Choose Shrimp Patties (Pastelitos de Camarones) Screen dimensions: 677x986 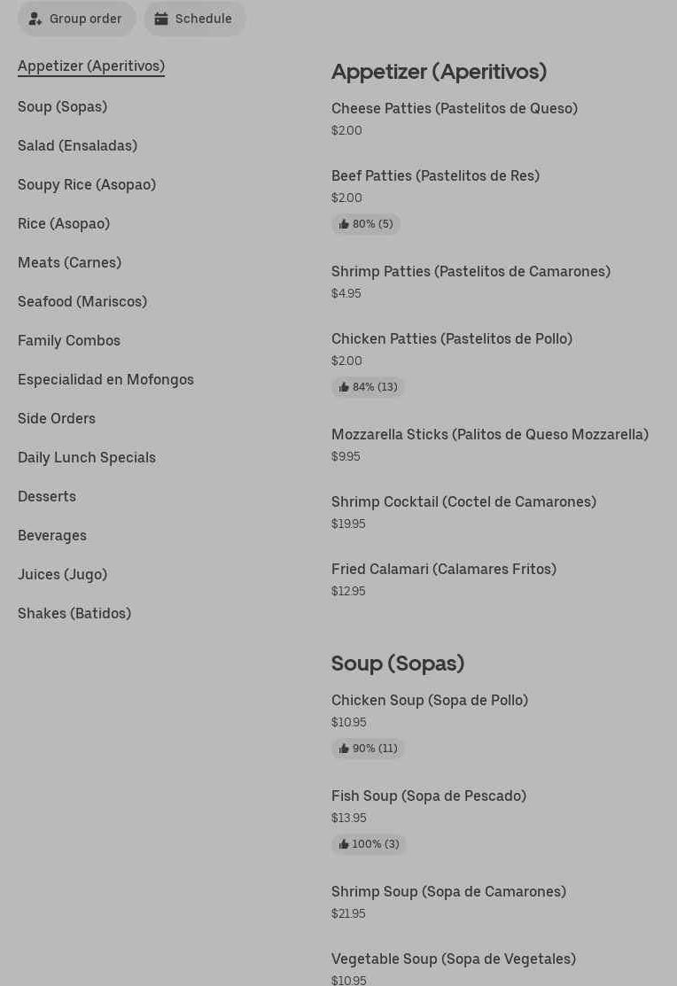pyautogui.click(x=471, y=271)
